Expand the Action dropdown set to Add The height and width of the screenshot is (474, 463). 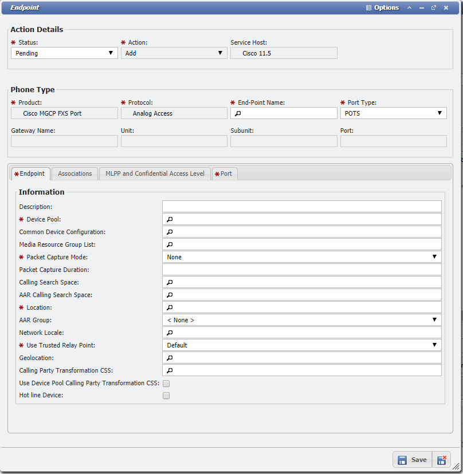[174, 53]
